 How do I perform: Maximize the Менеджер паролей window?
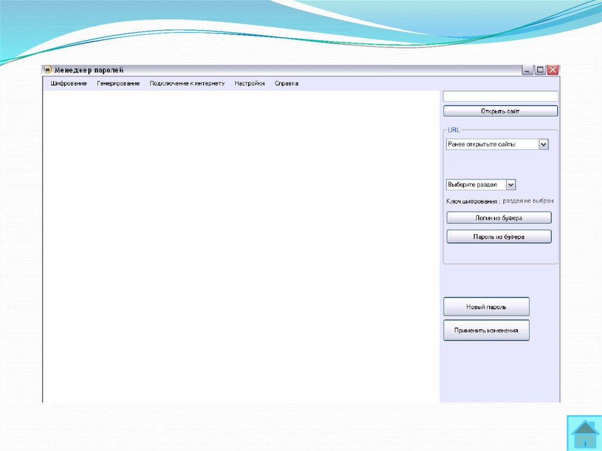tap(540, 70)
